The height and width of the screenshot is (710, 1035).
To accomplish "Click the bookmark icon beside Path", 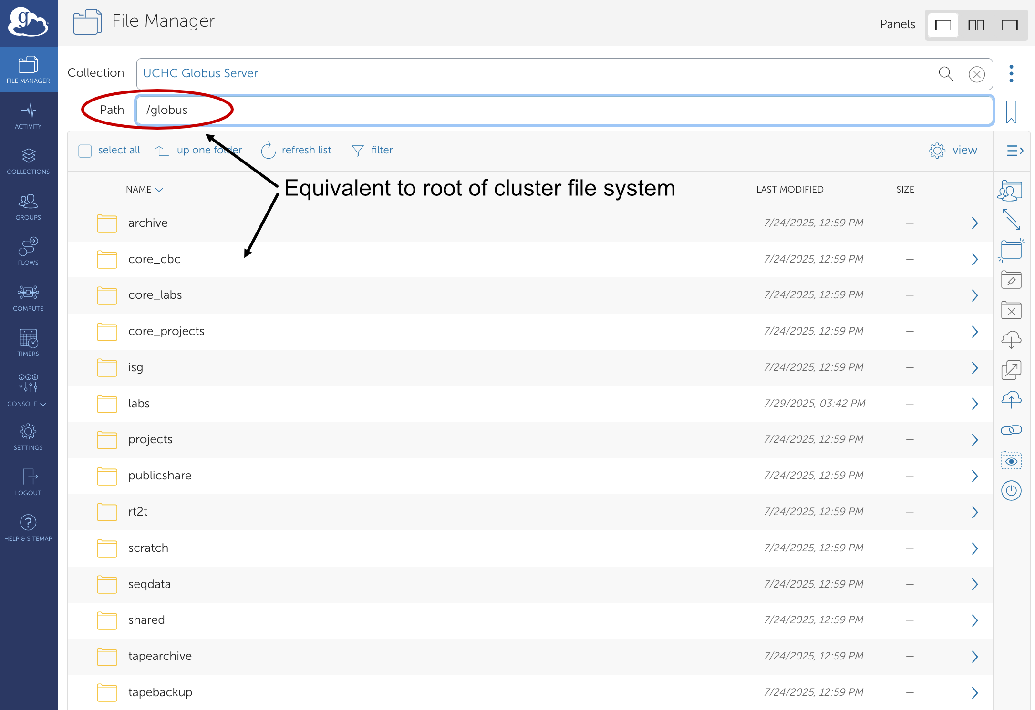I will coord(1011,112).
